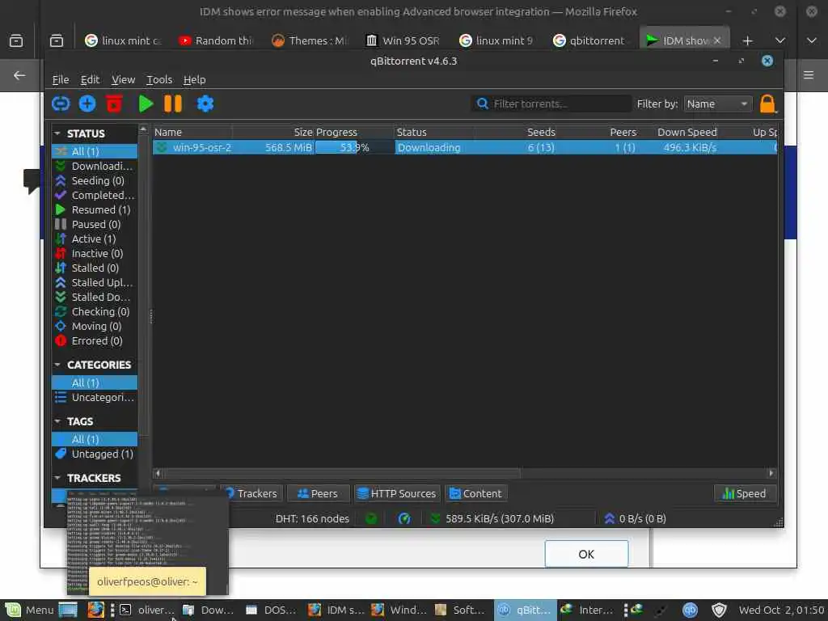Switch to the Trackers tab
The width and height of the screenshot is (828, 621).
(252, 493)
